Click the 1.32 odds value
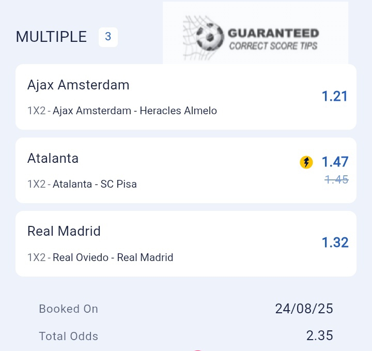Screen dimensions: 372x351 click(x=335, y=242)
